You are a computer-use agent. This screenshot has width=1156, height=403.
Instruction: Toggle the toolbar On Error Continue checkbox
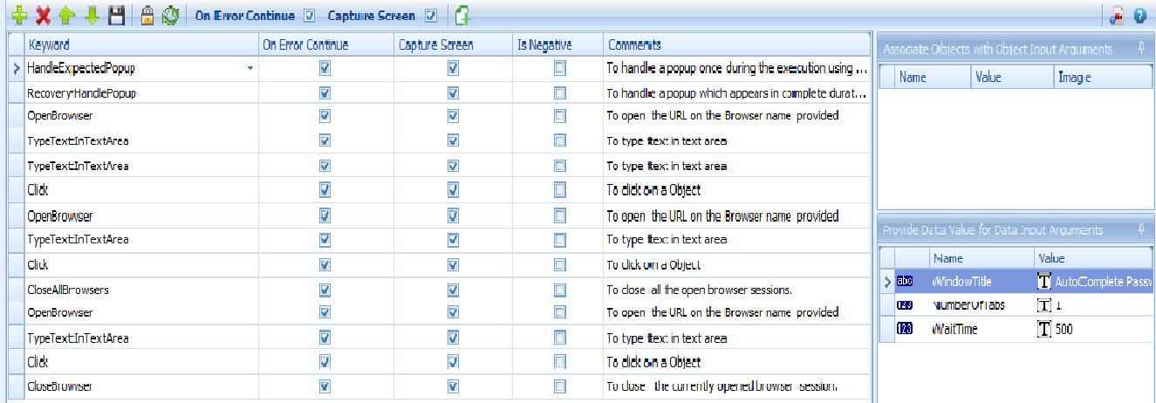309,16
